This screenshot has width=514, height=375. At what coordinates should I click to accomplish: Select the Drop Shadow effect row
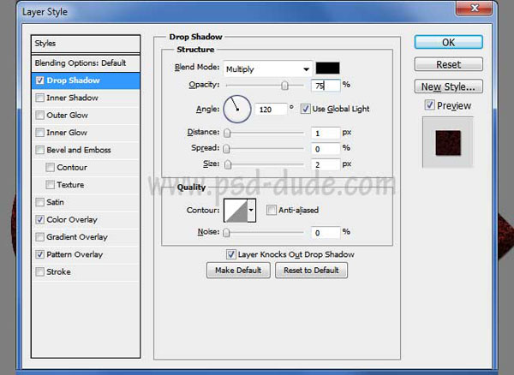point(86,80)
